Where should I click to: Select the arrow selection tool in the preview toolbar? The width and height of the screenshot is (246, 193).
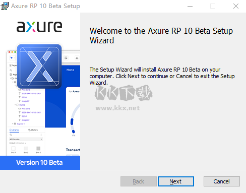coord(12,58)
